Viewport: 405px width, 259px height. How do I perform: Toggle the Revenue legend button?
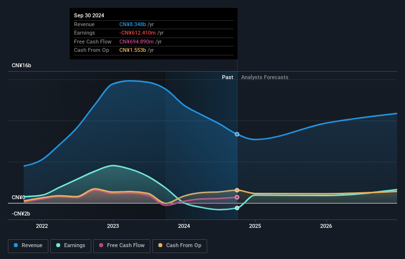pyautogui.click(x=28, y=246)
